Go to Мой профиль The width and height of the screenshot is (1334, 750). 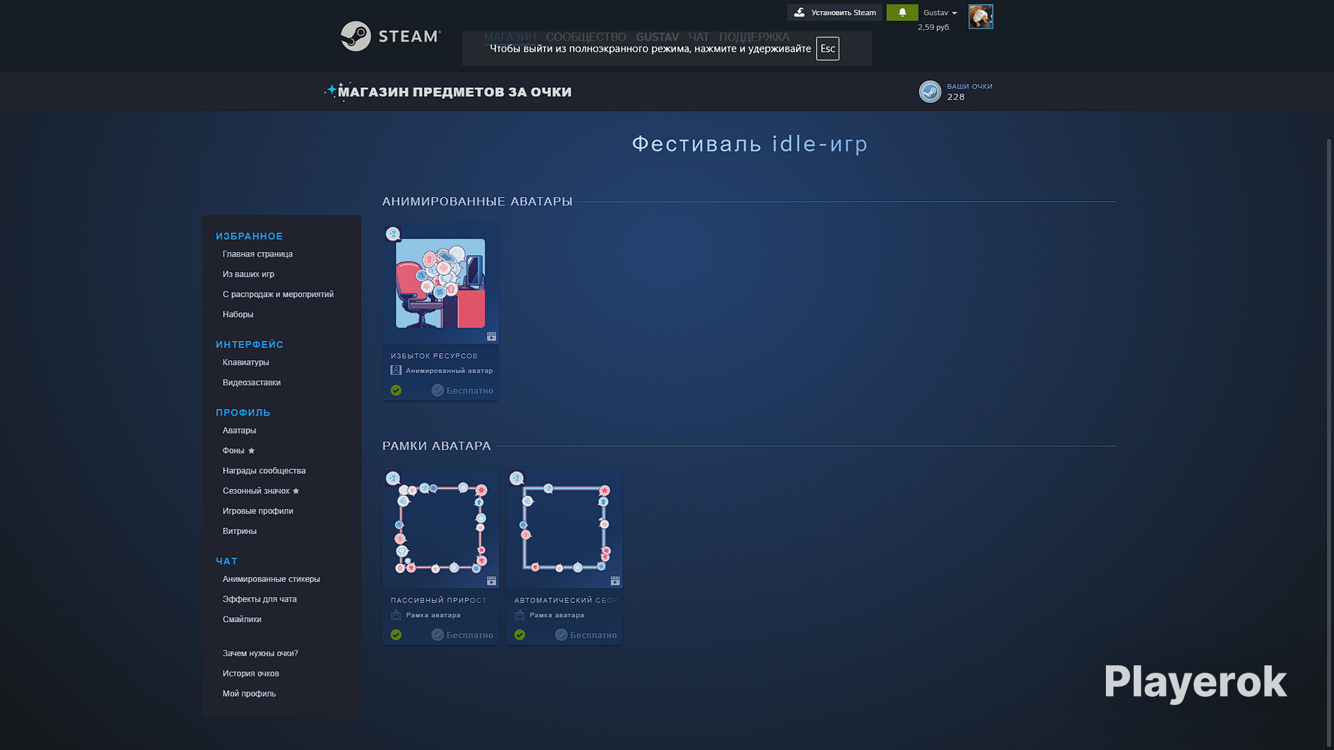point(249,694)
